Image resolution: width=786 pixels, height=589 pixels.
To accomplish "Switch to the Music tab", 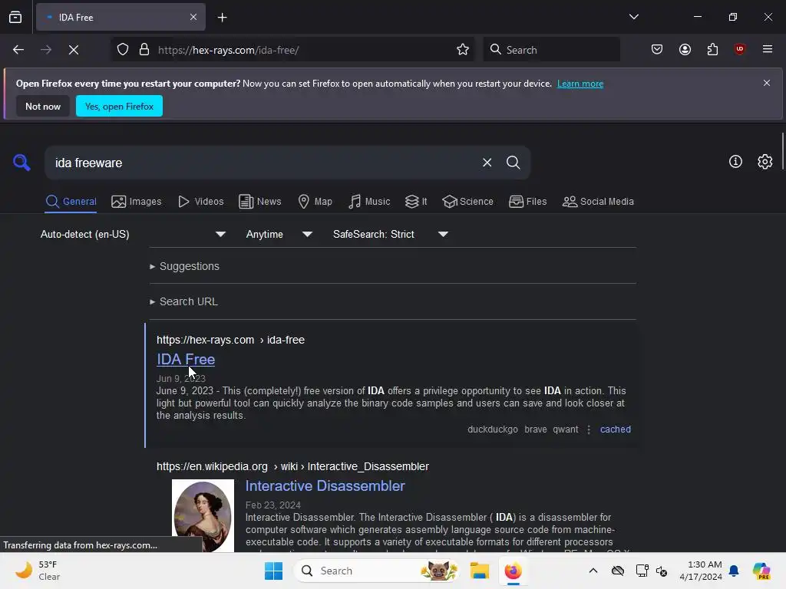I will coord(369,202).
